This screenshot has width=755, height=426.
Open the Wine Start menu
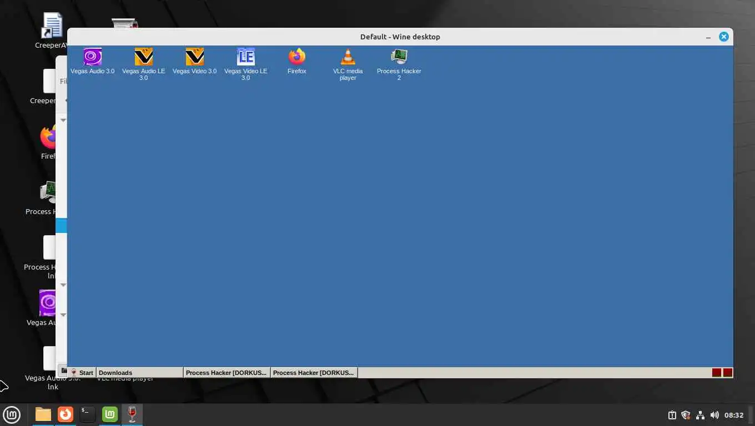pos(82,373)
